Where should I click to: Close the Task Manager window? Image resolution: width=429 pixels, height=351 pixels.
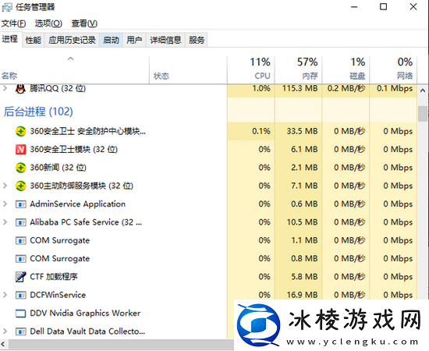pyautogui.click(x=413, y=6)
